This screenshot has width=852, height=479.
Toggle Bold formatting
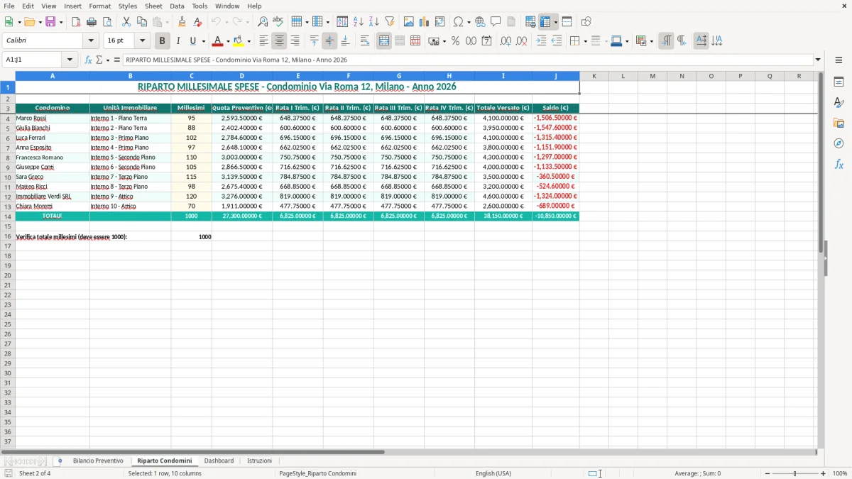point(163,41)
